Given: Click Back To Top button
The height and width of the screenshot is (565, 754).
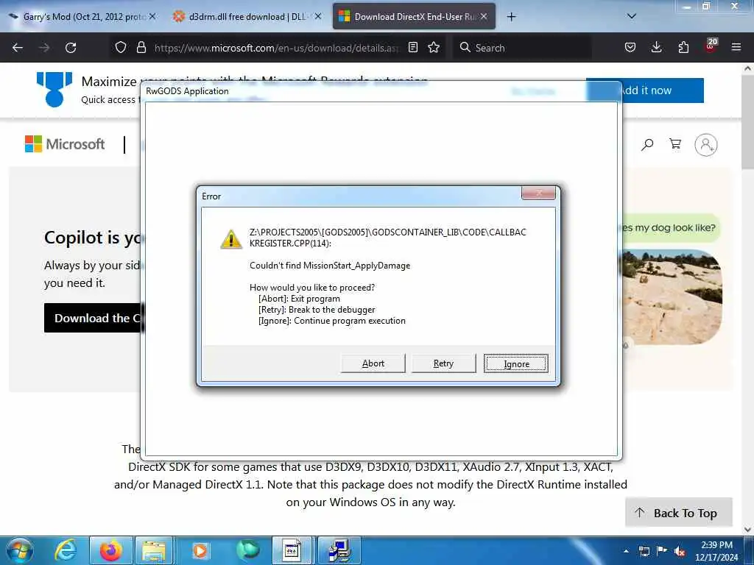Looking at the screenshot, I should tap(678, 513).
